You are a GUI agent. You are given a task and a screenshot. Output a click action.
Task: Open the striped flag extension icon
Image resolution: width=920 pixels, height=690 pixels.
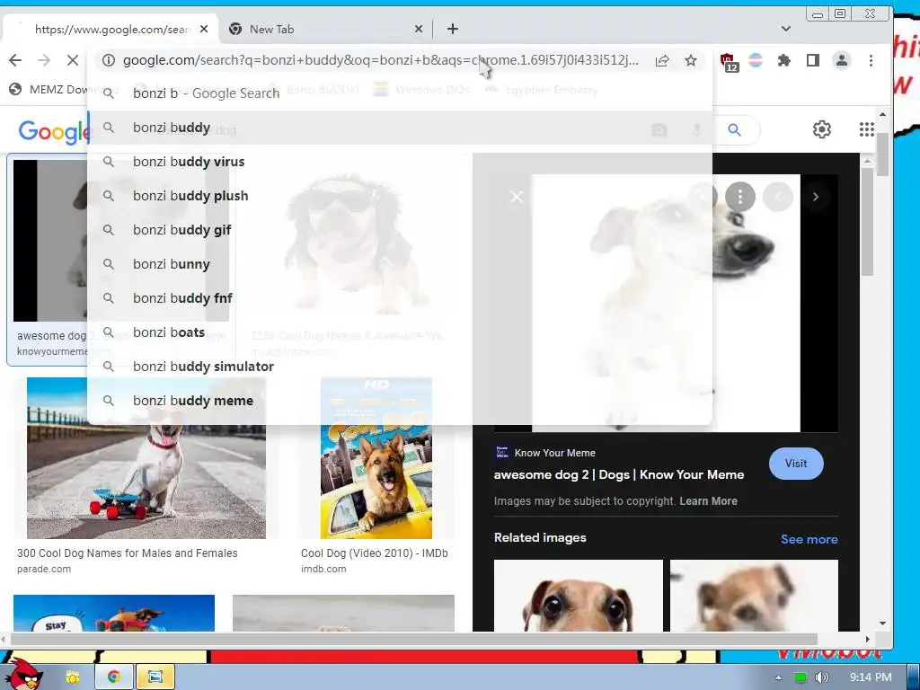pos(756,60)
